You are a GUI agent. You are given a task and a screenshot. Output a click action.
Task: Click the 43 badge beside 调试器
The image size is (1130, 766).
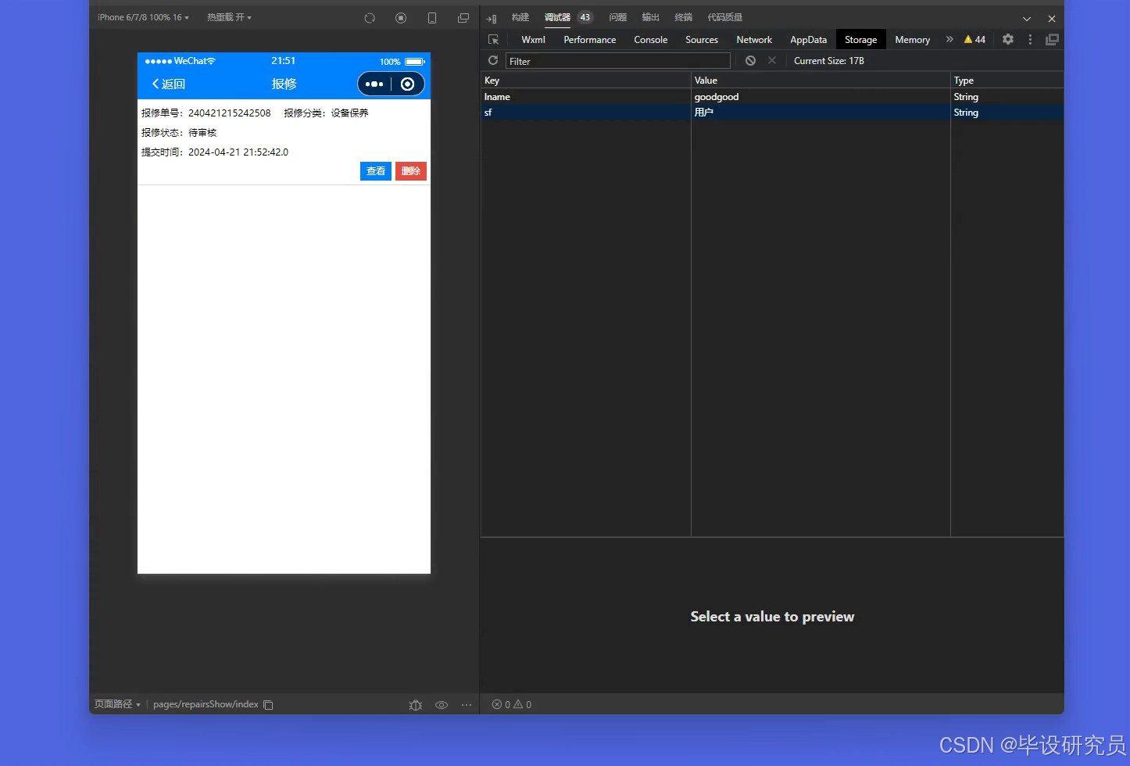pos(585,17)
